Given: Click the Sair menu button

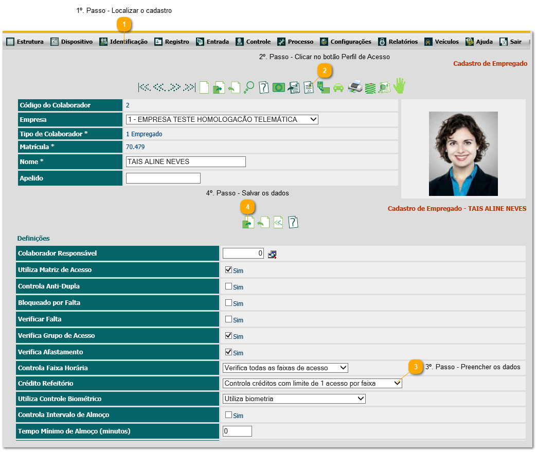Looking at the screenshot, I should point(510,42).
